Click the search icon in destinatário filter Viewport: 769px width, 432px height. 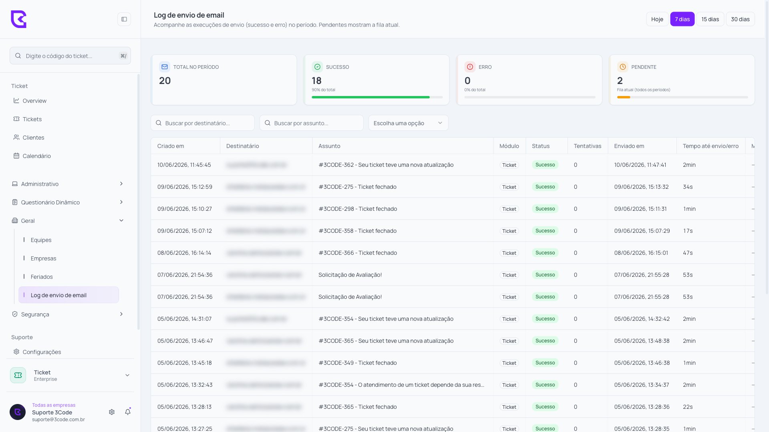159,123
